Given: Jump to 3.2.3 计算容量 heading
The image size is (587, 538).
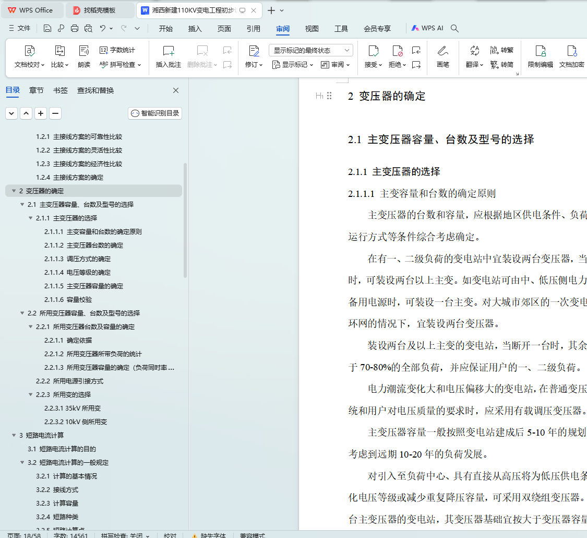Looking at the screenshot, I should (57, 503).
